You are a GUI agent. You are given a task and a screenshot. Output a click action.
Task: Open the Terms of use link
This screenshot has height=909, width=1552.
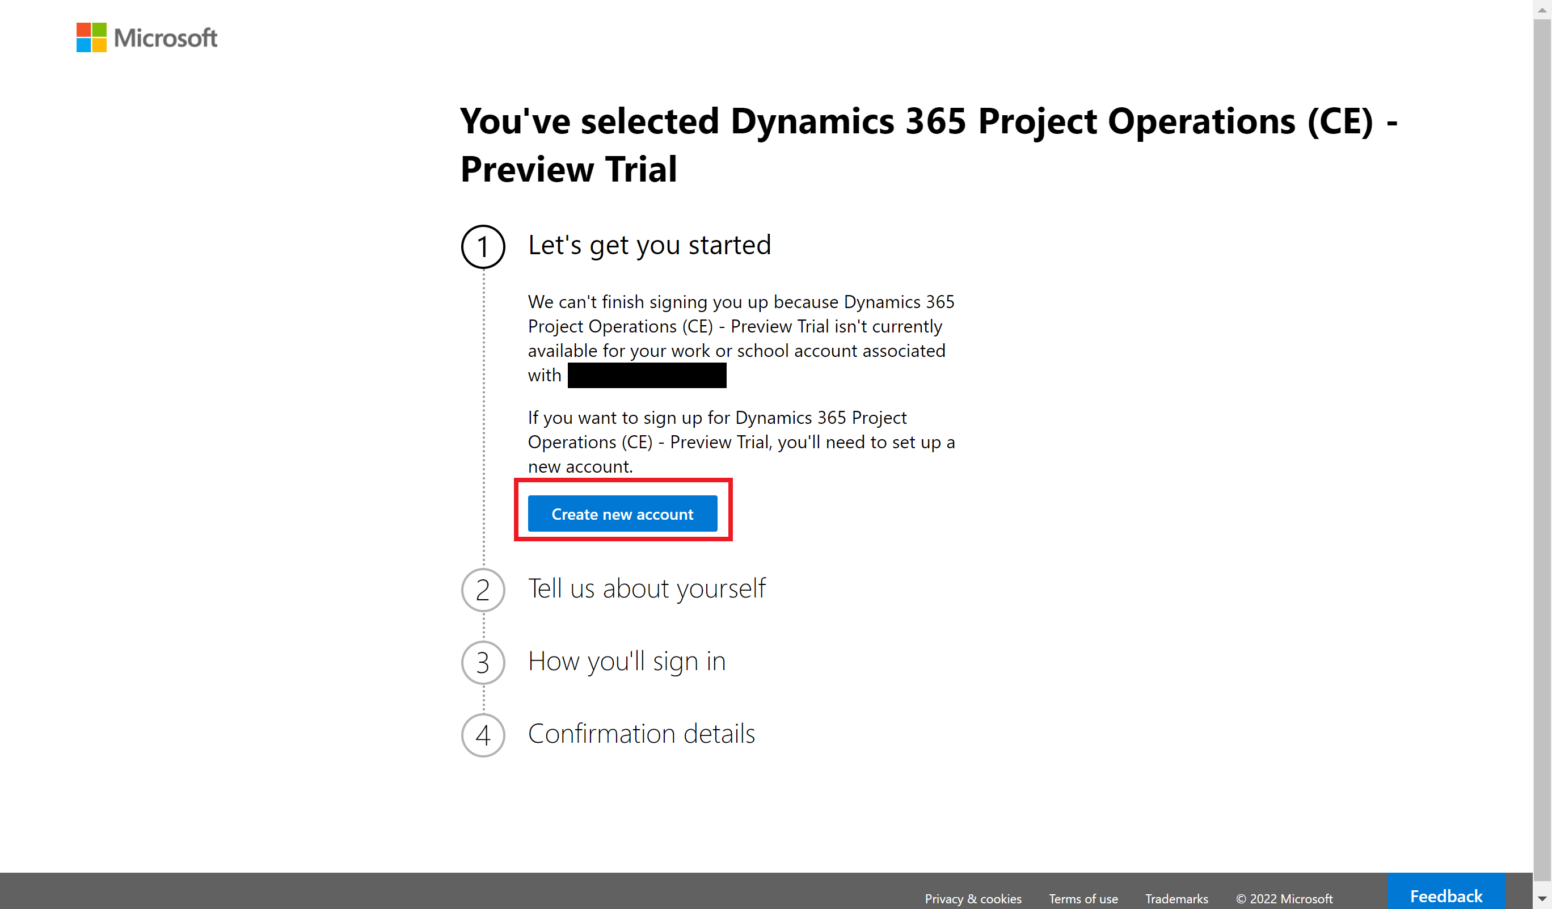coord(1083,899)
